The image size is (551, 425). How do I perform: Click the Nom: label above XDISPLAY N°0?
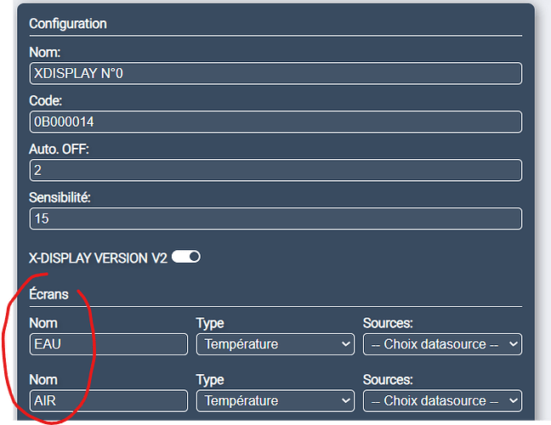[43, 53]
